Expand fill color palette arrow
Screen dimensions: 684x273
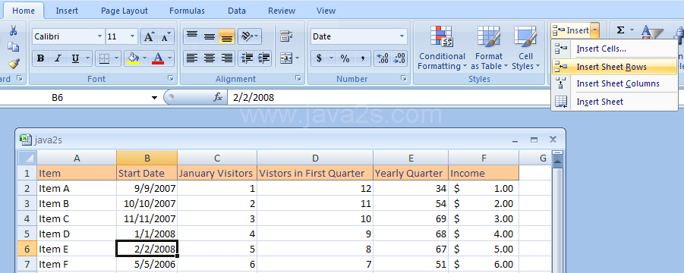(145, 58)
